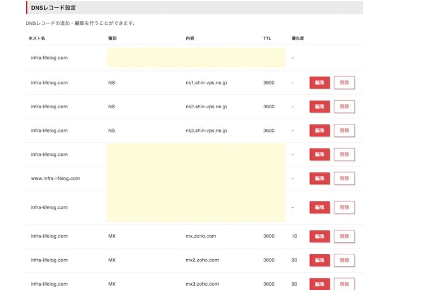The image size is (433, 290).
Task: Delete the www.infra-lifelog.com record
Action: pos(344,179)
